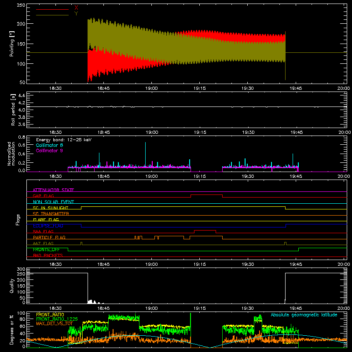Viewport: 352px width, 352px height.
Task: Click the GAP_FLAG label
Action: pos(43,196)
